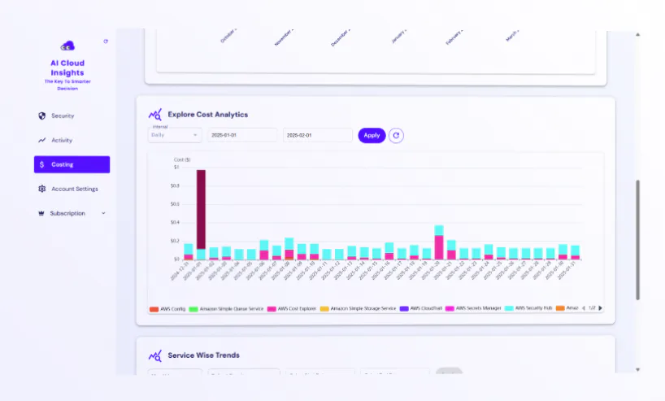Toggle AWS Cost Explorer legend entry
The width and height of the screenshot is (665, 401).
(292, 309)
